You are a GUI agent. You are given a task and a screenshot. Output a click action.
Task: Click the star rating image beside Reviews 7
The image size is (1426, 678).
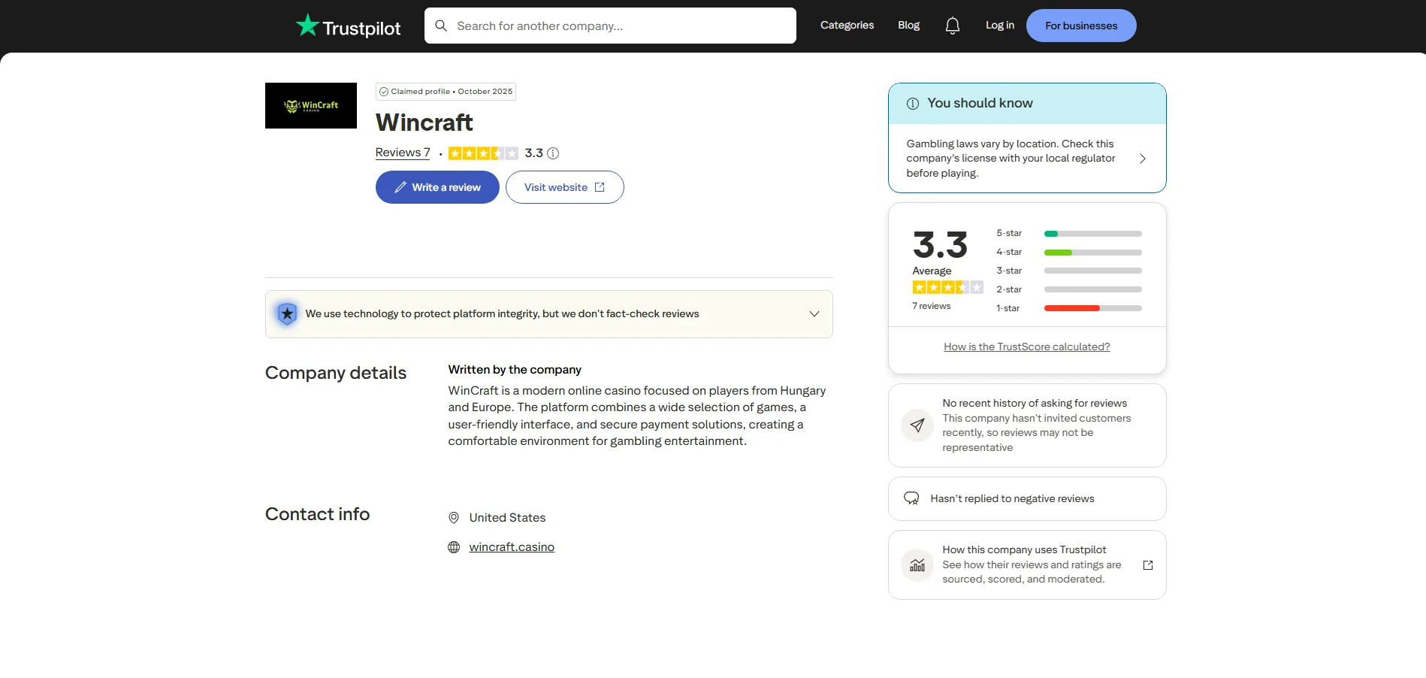coord(483,153)
